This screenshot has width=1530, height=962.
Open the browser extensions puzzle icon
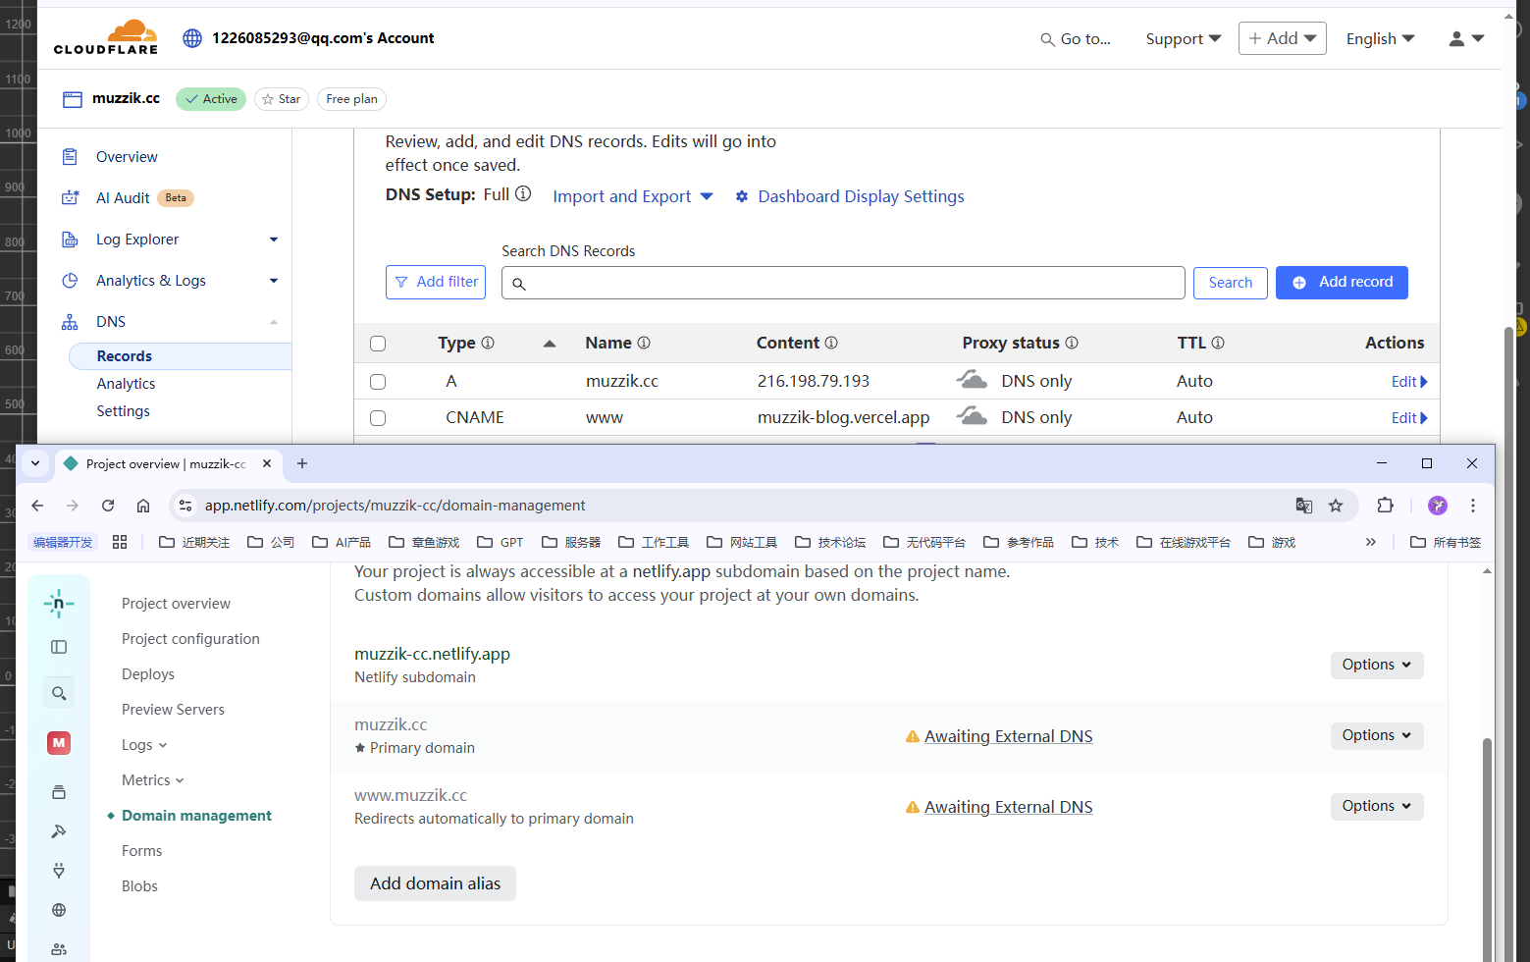1385,506
